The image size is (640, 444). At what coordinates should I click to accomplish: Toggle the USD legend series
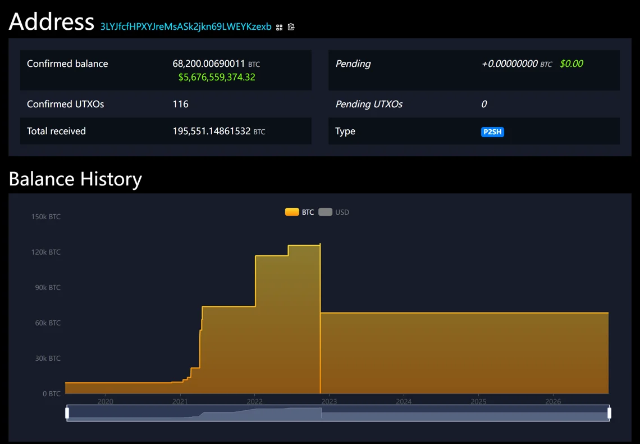(x=334, y=212)
